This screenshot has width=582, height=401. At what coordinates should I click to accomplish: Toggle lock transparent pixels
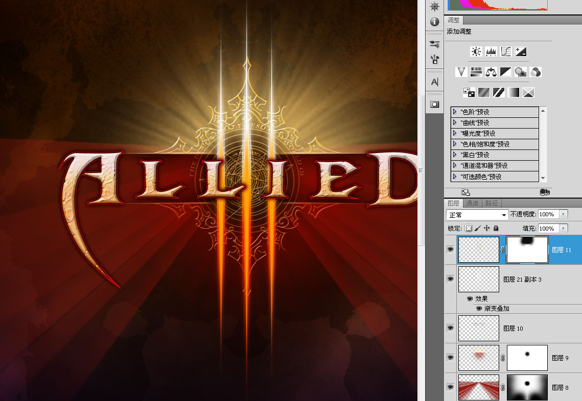(469, 228)
